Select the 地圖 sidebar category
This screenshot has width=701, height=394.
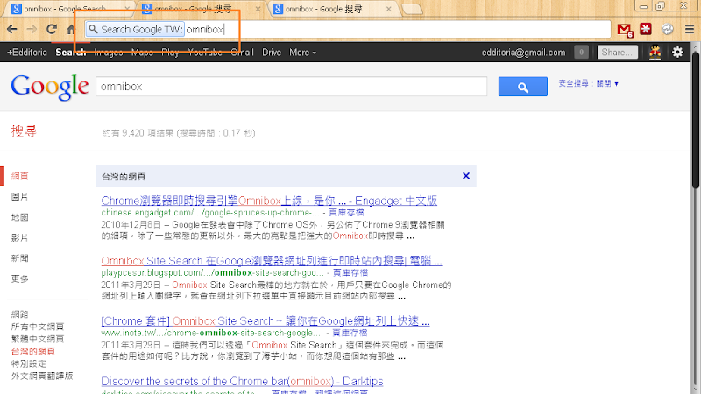coord(19,217)
